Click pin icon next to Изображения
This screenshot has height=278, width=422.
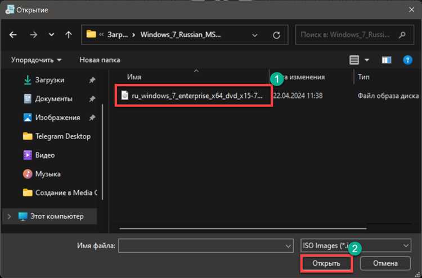click(x=92, y=118)
